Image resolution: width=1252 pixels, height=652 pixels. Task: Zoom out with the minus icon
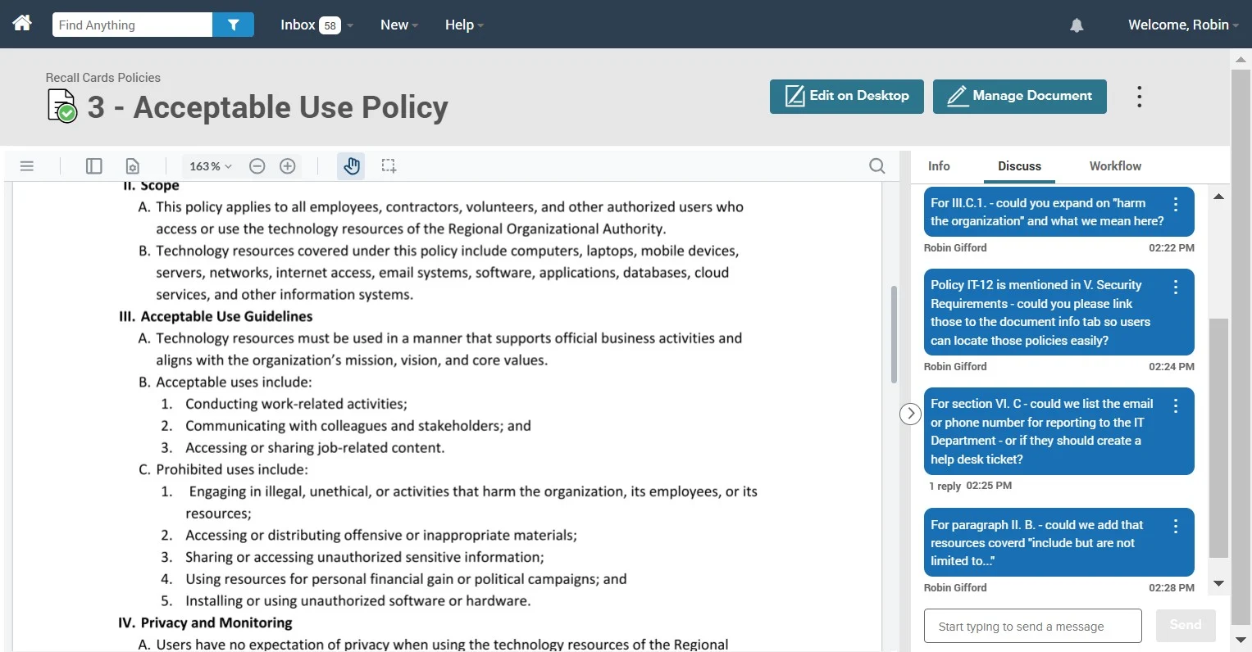click(x=257, y=166)
